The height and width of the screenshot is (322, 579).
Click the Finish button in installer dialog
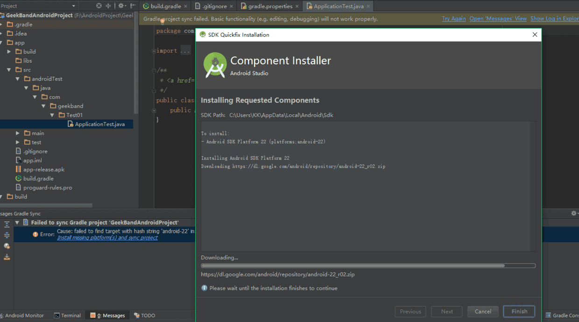point(519,312)
